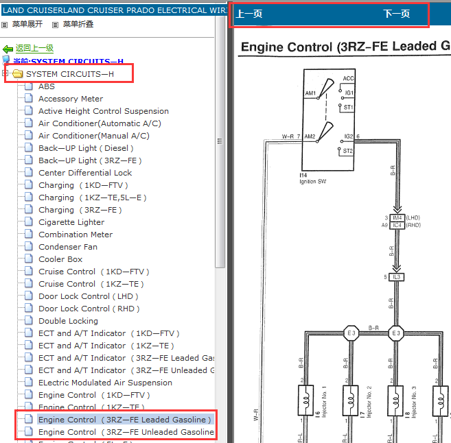Select Engine Control (3RZ—FE Leaded Gasoline)
This screenshot has height=443, width=451.
click(x=125, y=420)
